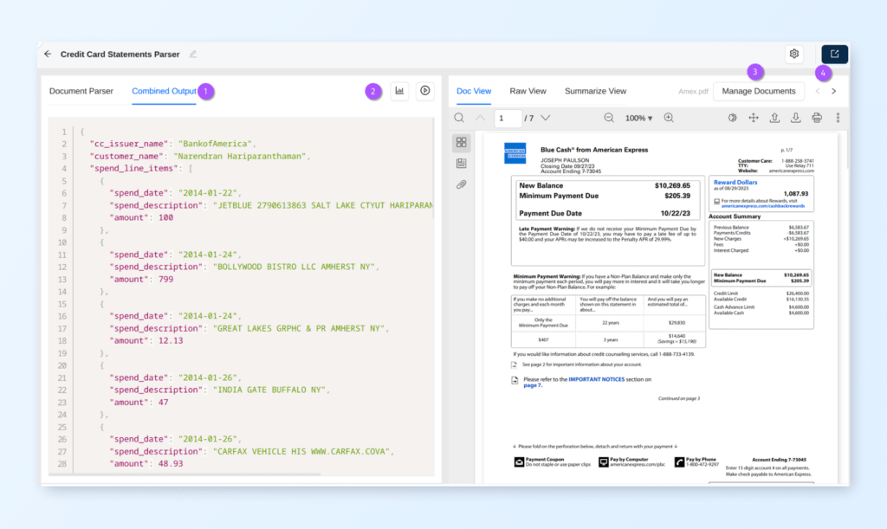
Task: Open the 100% zoom level dropdown
Action: [x=638, y=117]
